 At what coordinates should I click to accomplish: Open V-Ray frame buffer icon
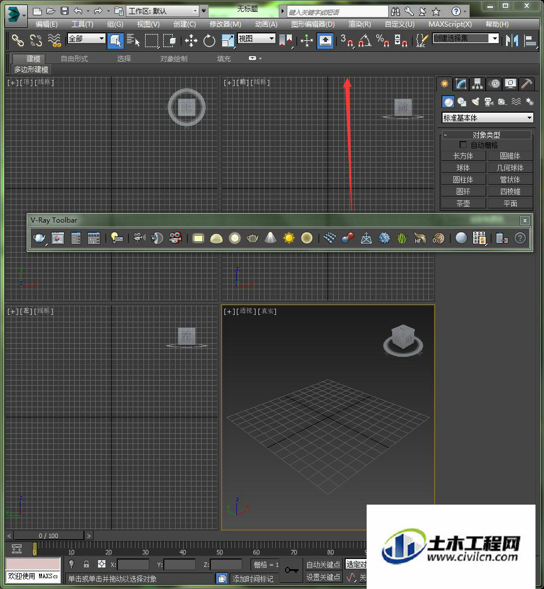tap(58, 238)
